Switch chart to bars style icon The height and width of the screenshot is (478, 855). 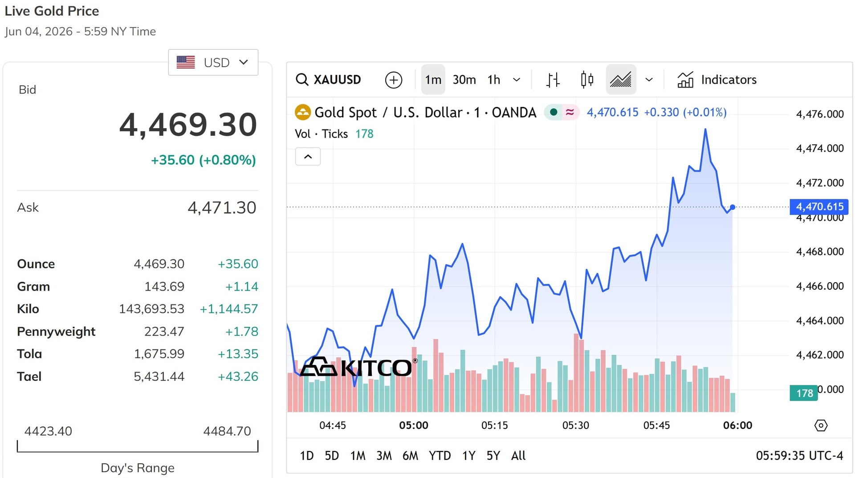553,80
